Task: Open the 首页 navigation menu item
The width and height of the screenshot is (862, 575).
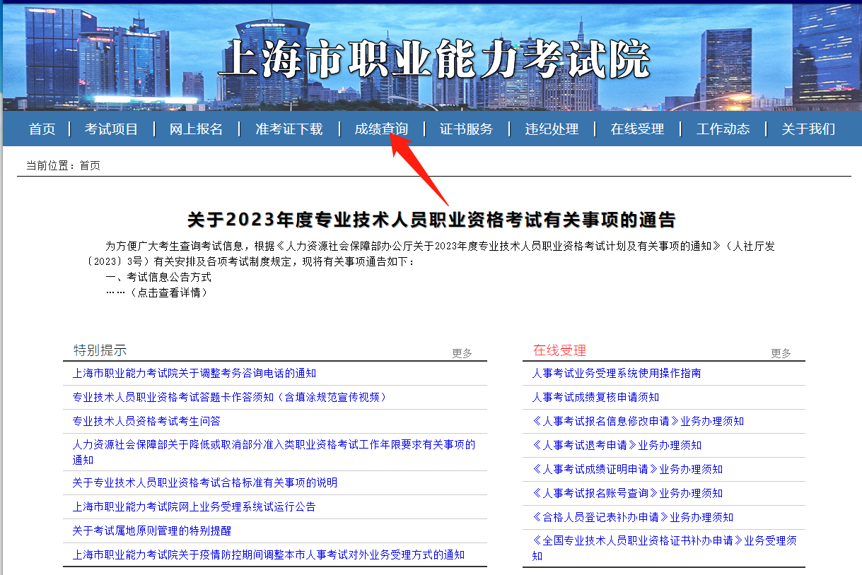Action: point(42,129)
